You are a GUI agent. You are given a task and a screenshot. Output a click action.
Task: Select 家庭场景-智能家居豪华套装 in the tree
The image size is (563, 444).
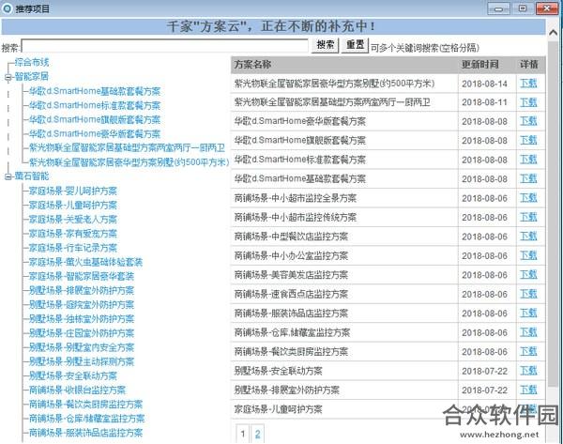[82, 276]
